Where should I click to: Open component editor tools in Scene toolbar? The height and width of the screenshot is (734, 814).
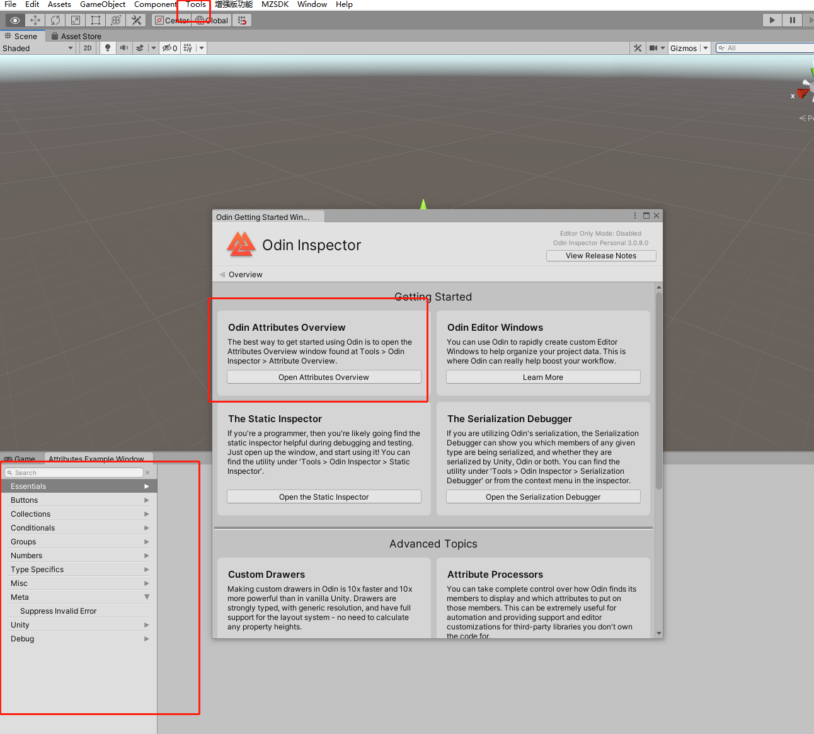coord(638,48)
